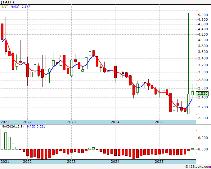Click the 0.000 MACD axis label

coord(203,149)
